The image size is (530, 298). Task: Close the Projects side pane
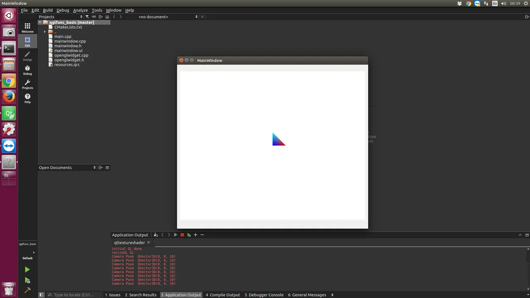[x=107, y=17]
